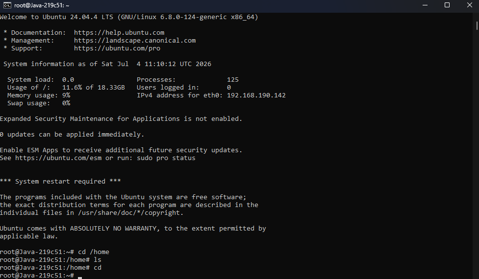Click the "System restart required" message
Screen dimensions: 479x279
[60, 182]
